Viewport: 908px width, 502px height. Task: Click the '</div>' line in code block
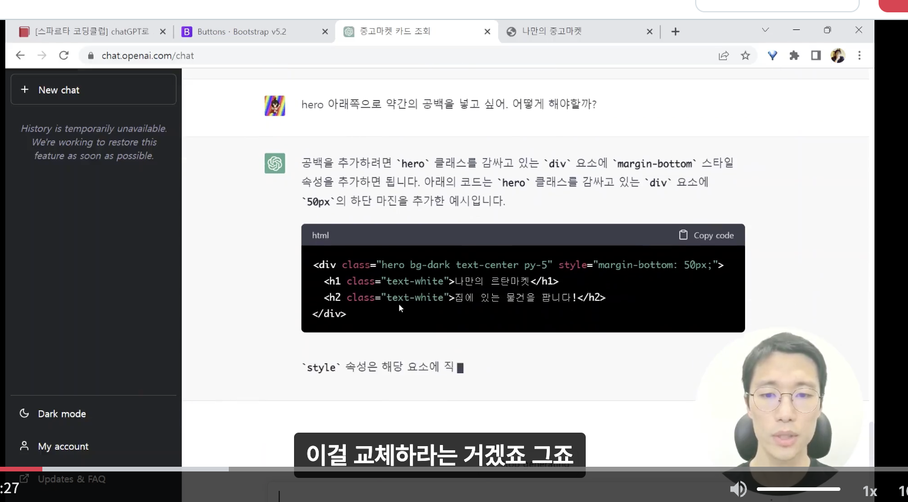[x=329, y=313]
